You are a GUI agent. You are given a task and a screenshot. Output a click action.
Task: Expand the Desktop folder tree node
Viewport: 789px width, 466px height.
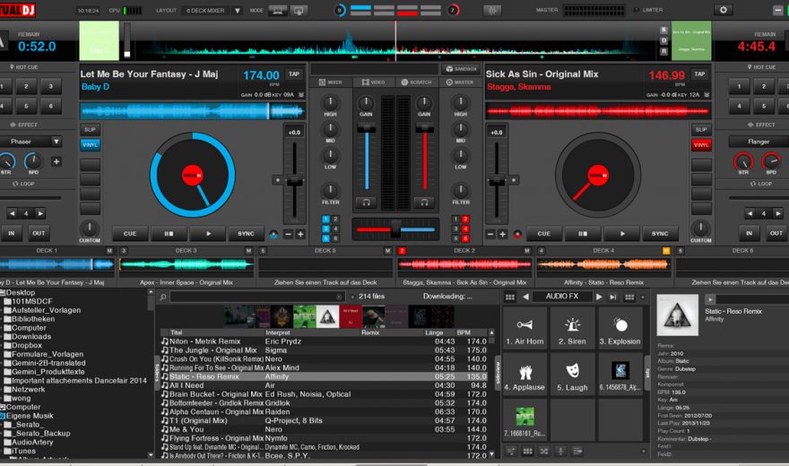click(3, 293)
